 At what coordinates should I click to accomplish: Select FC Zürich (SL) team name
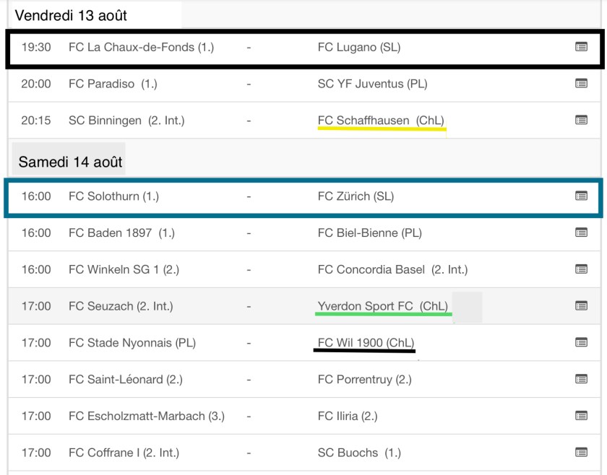[x=356, y=196]
